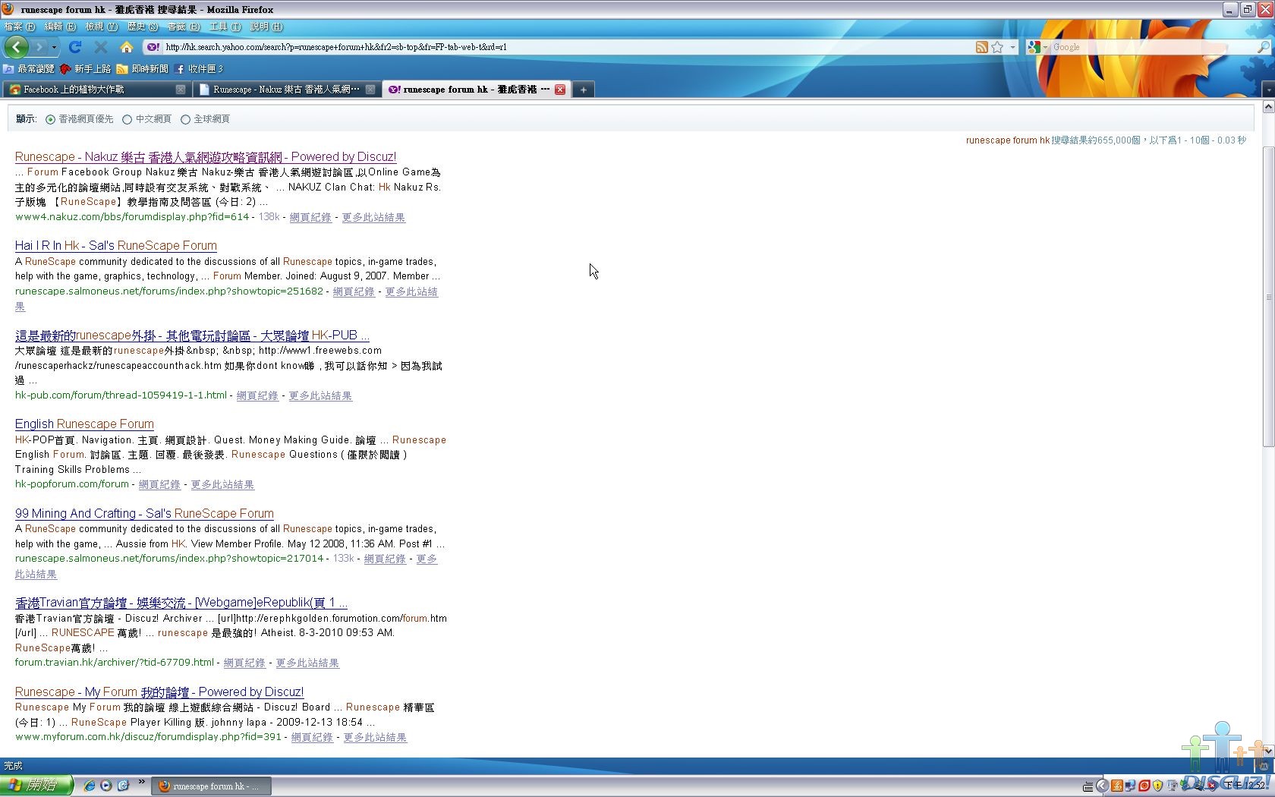Viewport: 1275px width, 797px height.
Task: Open the 編輯 (Edit) menu
Action: [x=60, y=27]
